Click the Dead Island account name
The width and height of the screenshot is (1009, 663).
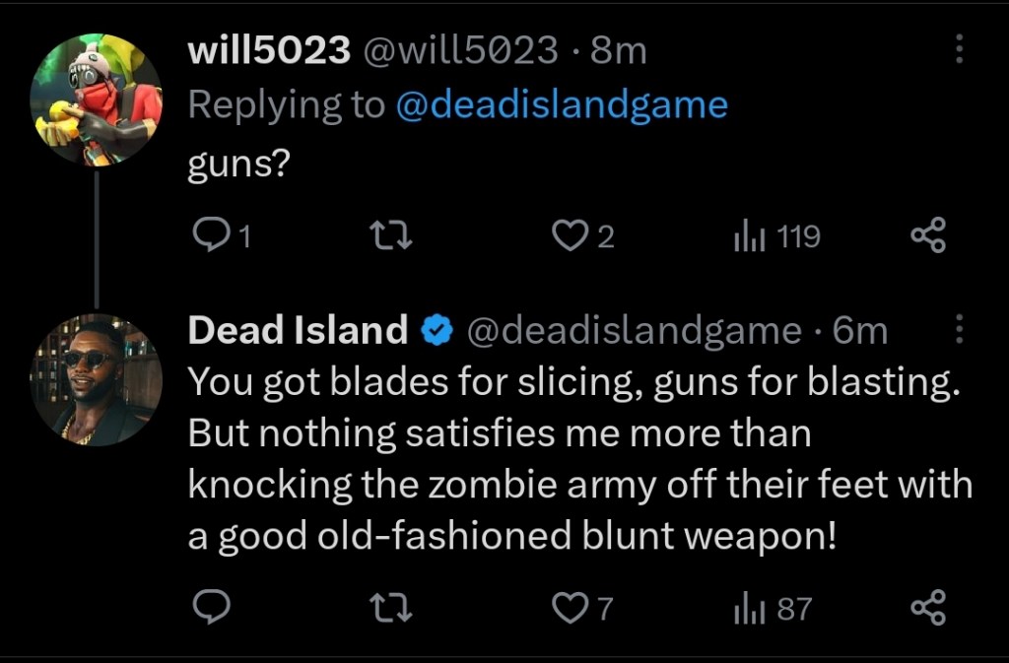[x=298, y=331]
